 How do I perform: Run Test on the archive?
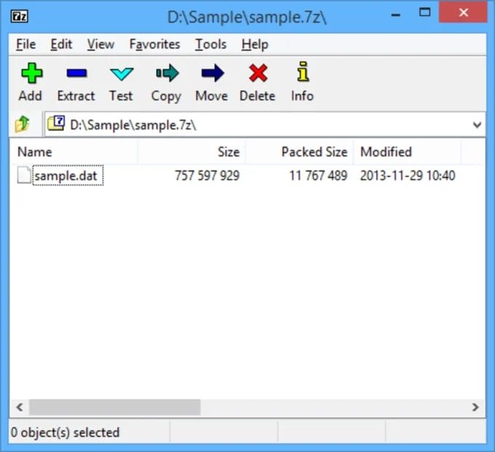[121, 74]
